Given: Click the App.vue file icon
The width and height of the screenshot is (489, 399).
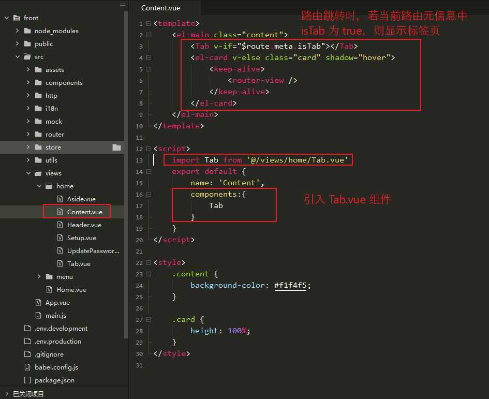Looking at the screenshot, I should [x=38, y=302].
